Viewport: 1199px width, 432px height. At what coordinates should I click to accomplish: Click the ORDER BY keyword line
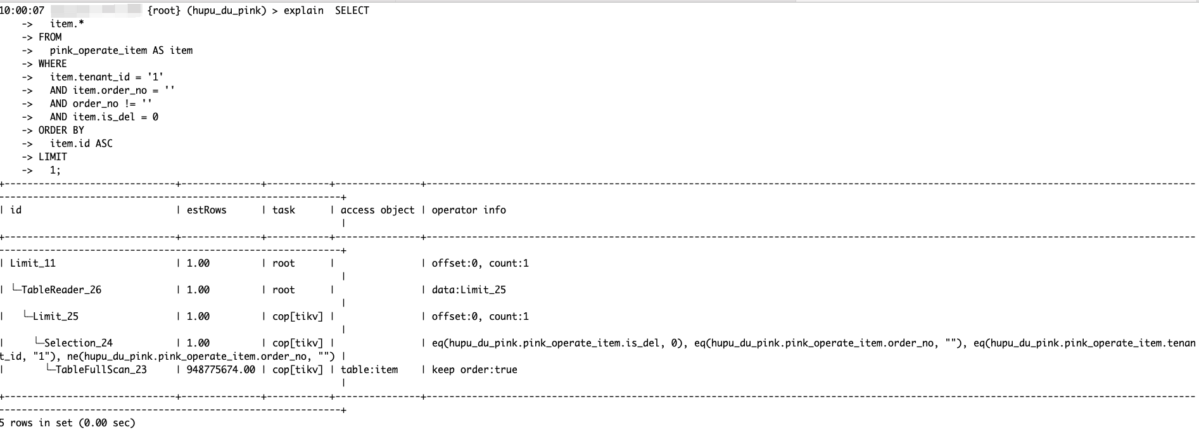point(61,130)
